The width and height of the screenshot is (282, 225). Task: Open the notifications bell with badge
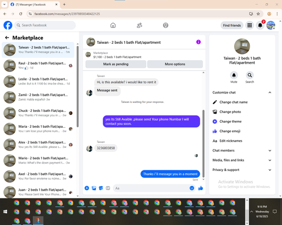[x=260, y=25]
